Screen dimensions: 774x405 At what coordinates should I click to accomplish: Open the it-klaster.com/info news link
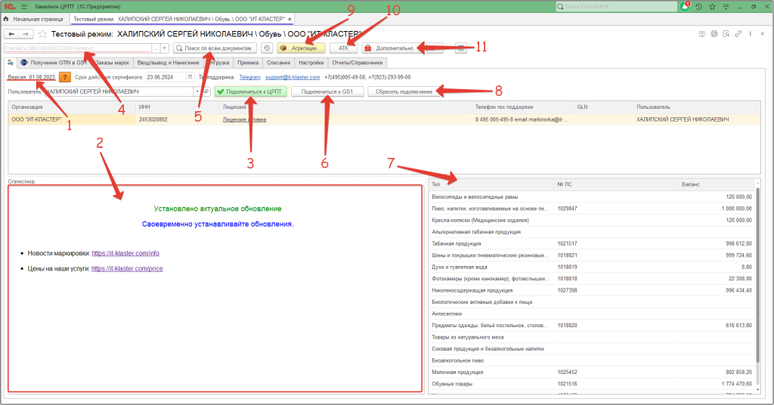[125, 253]
